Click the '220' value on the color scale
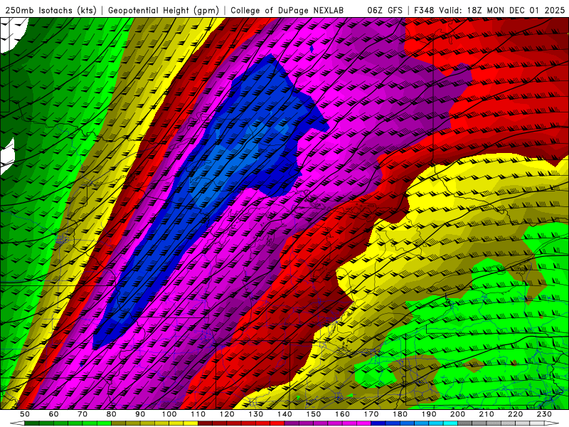The image size is (569, 427). point(516,414)
